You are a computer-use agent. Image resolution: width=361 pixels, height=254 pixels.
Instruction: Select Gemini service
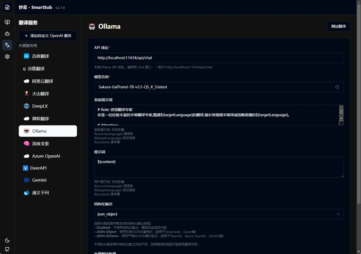coord(48,180)
